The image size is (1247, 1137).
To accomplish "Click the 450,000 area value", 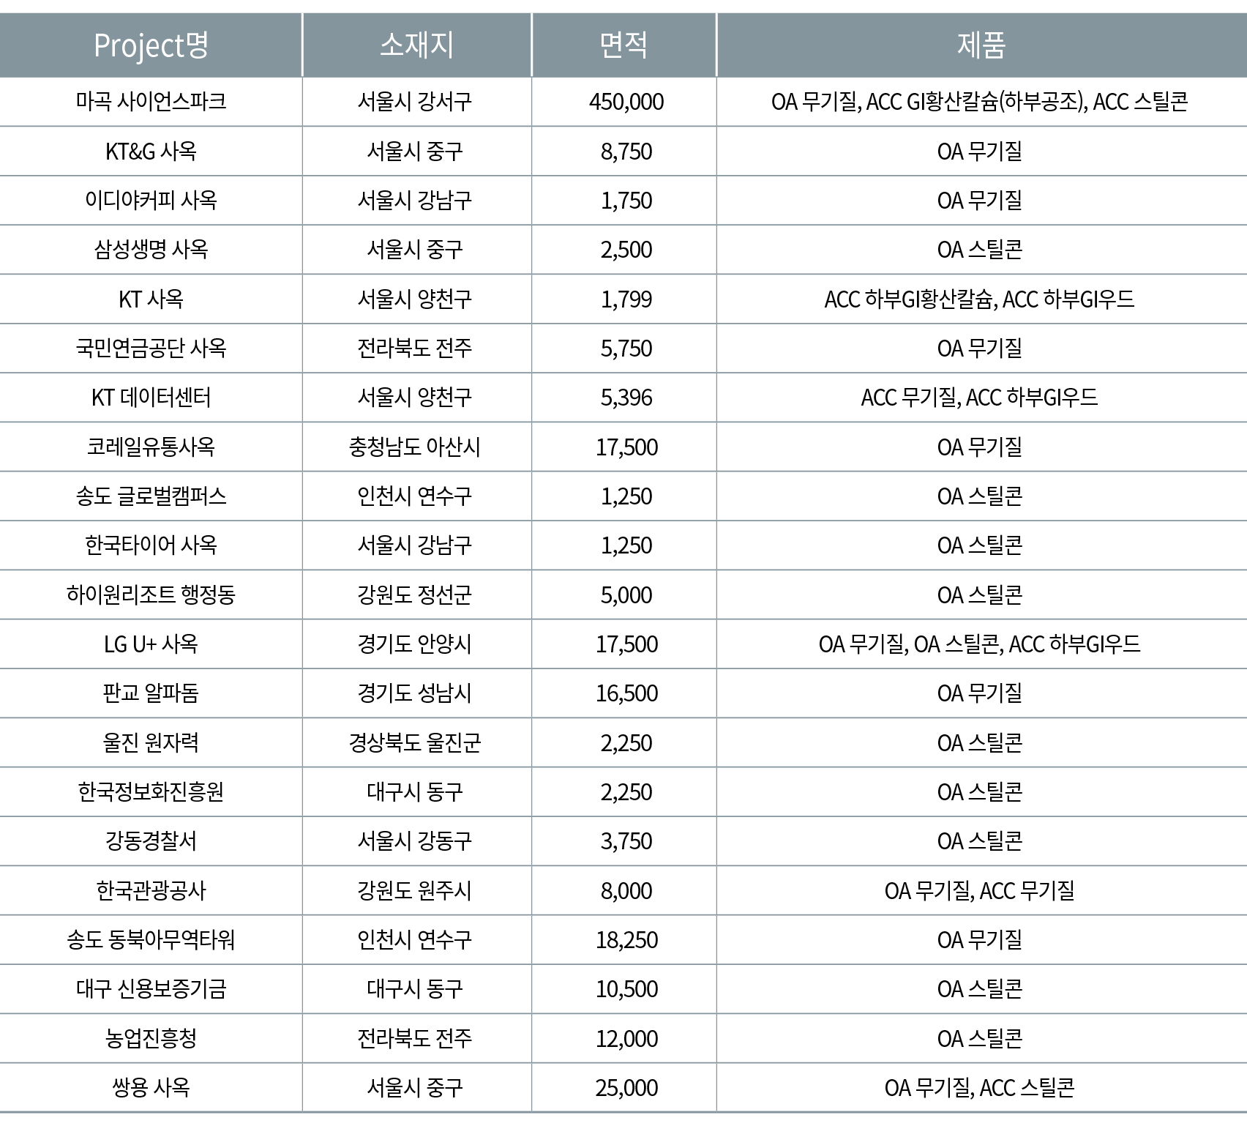I will (626, 101).
